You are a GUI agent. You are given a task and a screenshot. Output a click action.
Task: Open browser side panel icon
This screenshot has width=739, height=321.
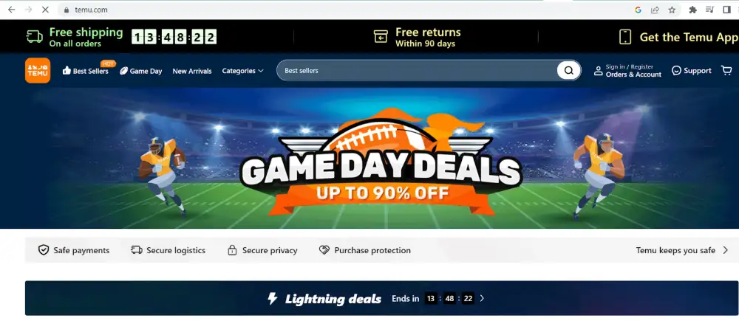click(726, 10)
